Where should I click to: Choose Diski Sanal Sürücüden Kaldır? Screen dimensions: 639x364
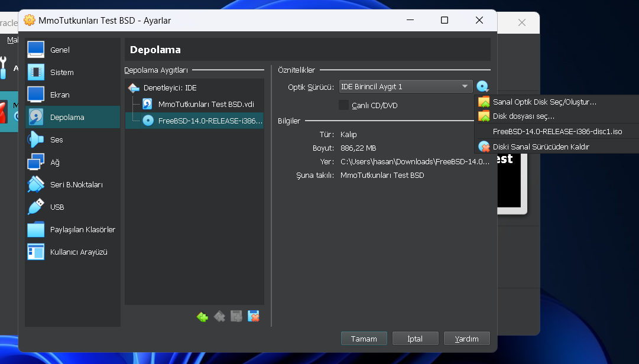coord(557,147)
